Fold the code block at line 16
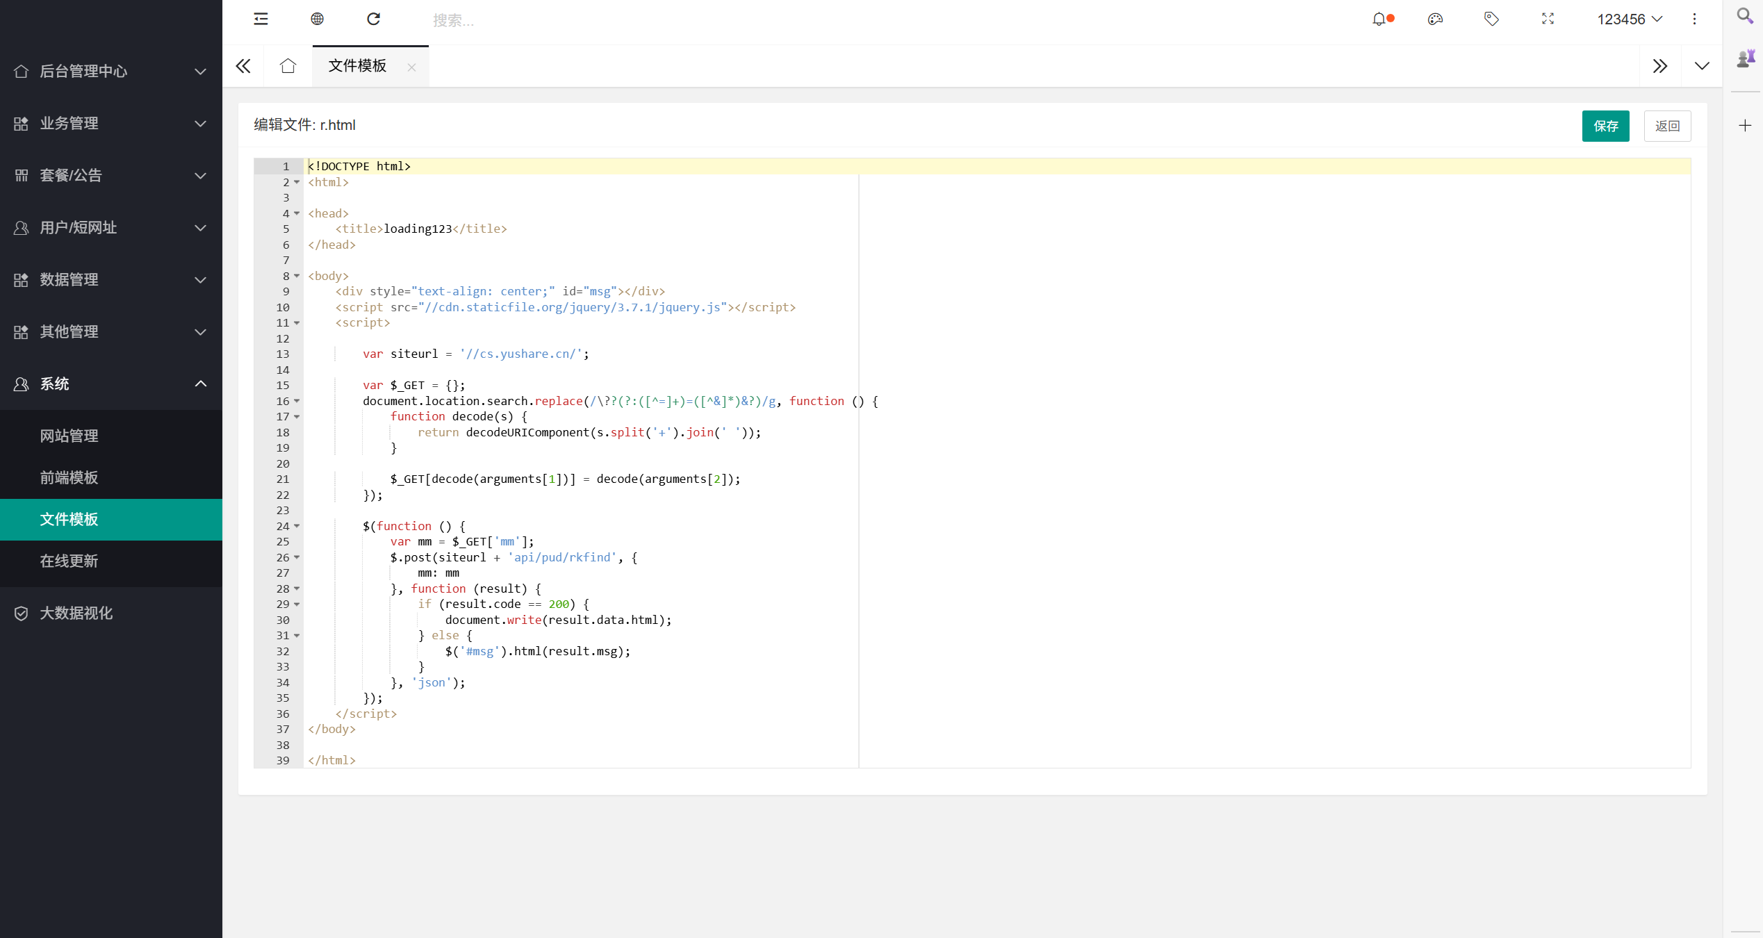 (297, 401)
